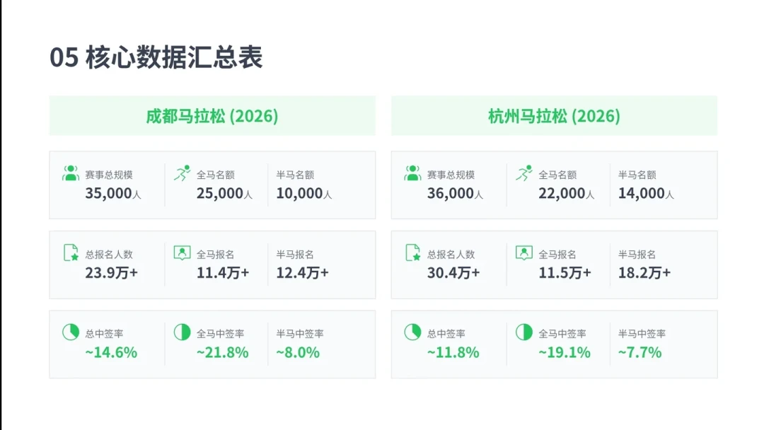Click the value 36,000人
This screenshot has height=430, width=764.
click(x=455, y=193)
